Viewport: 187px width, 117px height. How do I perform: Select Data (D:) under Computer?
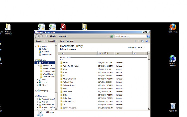[x=45, y=102]
